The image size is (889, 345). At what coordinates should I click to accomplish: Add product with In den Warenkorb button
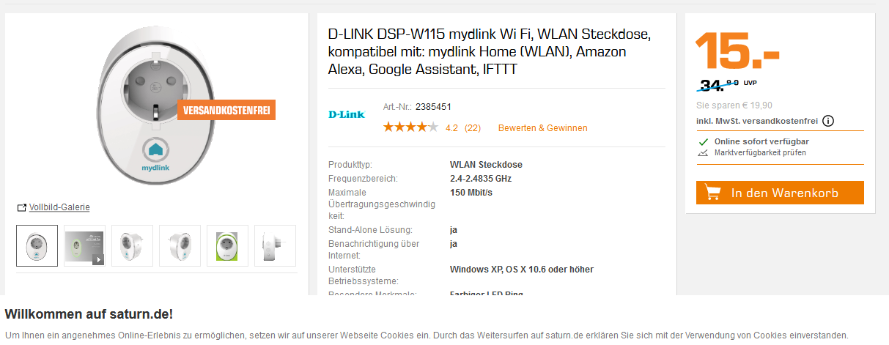click(780, 193)
